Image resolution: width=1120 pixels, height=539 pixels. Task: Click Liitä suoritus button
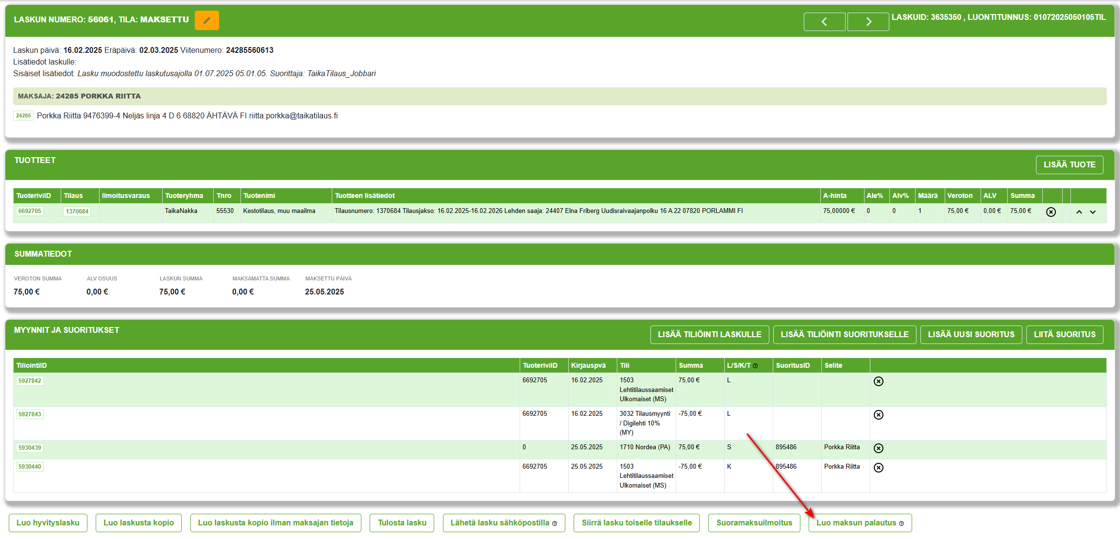tap(1064, 334)
